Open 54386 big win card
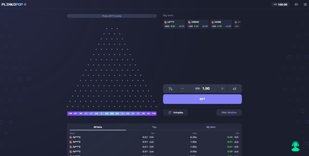The height and width of the screenshot is (156, 309). (x=221, y=24)
